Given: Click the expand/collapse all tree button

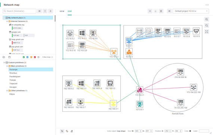Looking at the screenshot, I should (45, 11).
